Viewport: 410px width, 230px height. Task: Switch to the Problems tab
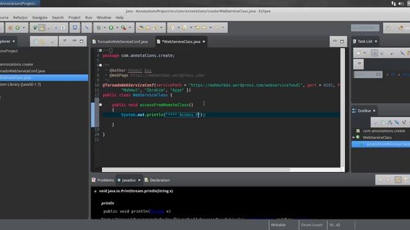(x=103, y=180)
